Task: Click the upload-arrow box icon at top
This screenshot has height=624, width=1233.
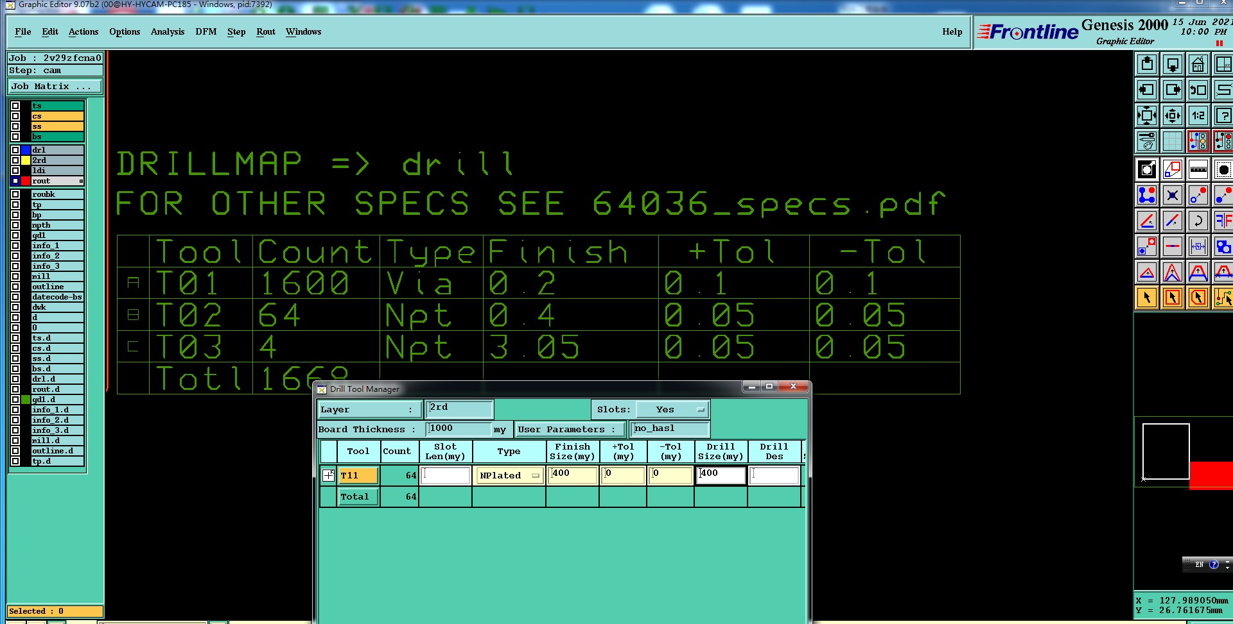Action: pos(1147,65)
